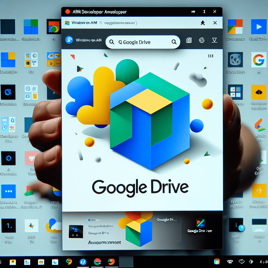Viewport: 268px width, 268px height.
Task: Click the red circle button in the title bar
Action: coord(68,12)
